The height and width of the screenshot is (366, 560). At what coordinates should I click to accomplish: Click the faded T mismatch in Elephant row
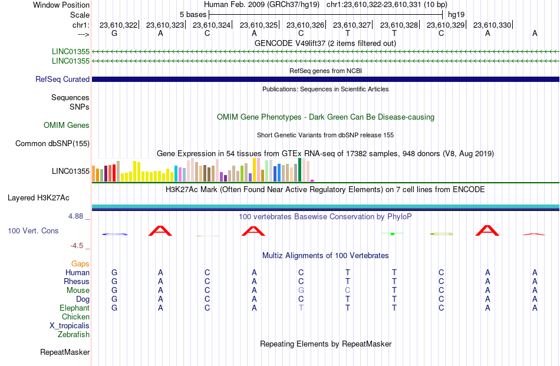[301, 308]
